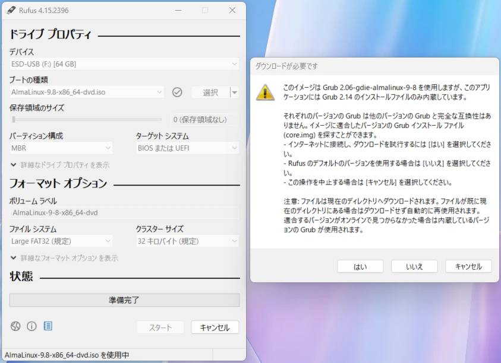Click the スタート button
Screen dimensions: 501x363
[160, 327]
